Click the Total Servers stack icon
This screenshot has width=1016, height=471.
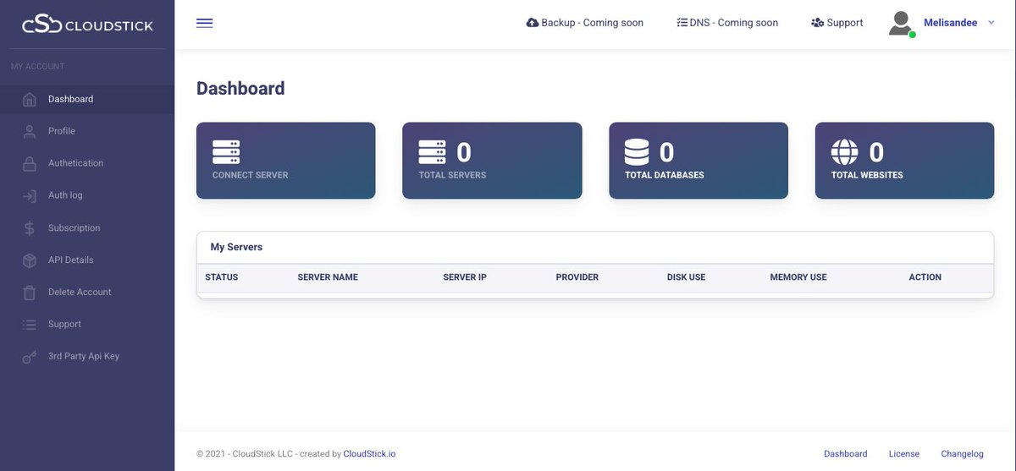pos(432,152)
